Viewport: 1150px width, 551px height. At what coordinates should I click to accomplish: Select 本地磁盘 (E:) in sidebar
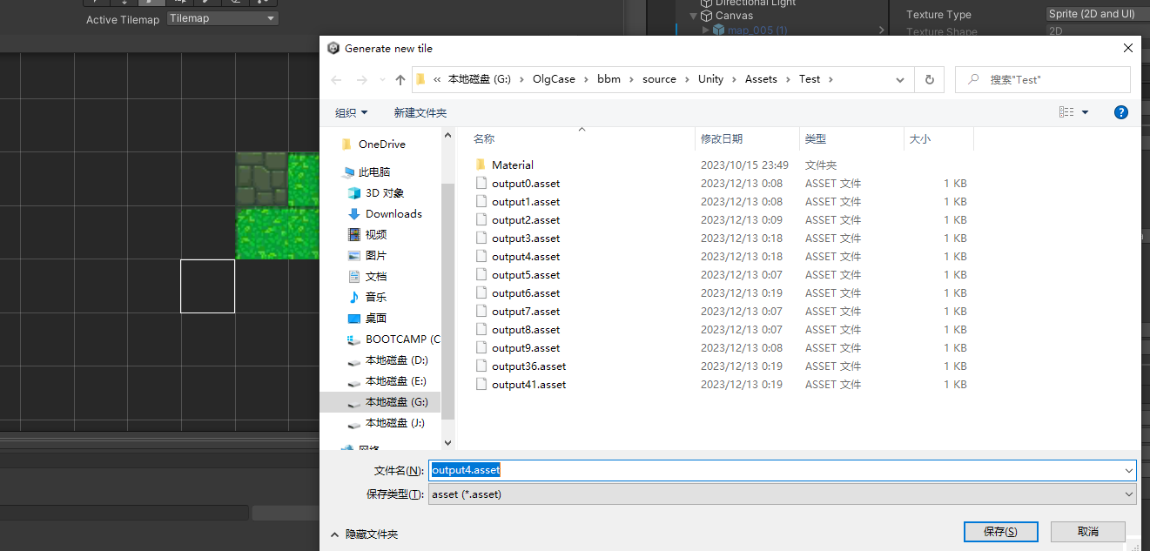(396, 380)
